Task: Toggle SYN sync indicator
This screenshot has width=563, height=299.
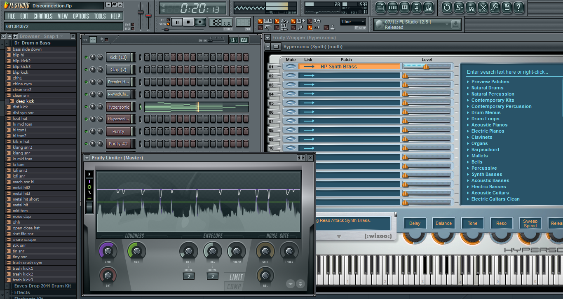Action: coord(133,25)
